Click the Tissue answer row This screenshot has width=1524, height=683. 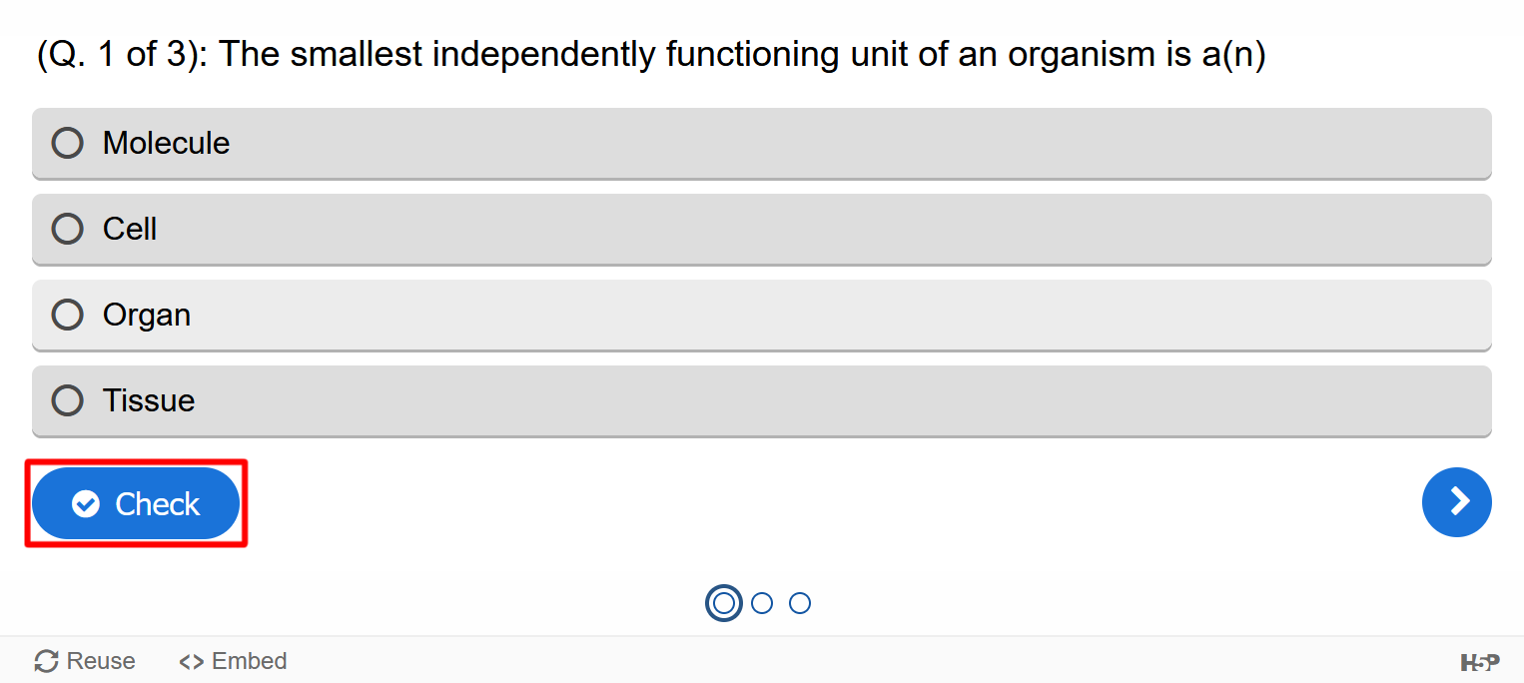[762, 400]
